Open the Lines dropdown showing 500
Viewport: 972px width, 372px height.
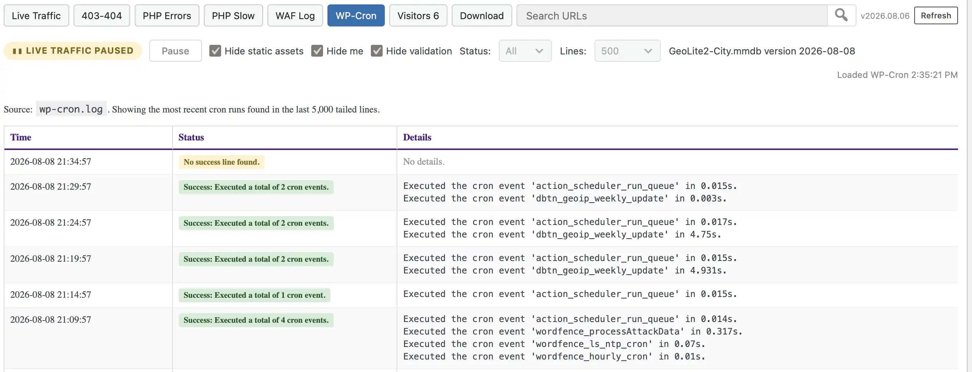pos(627,51)
